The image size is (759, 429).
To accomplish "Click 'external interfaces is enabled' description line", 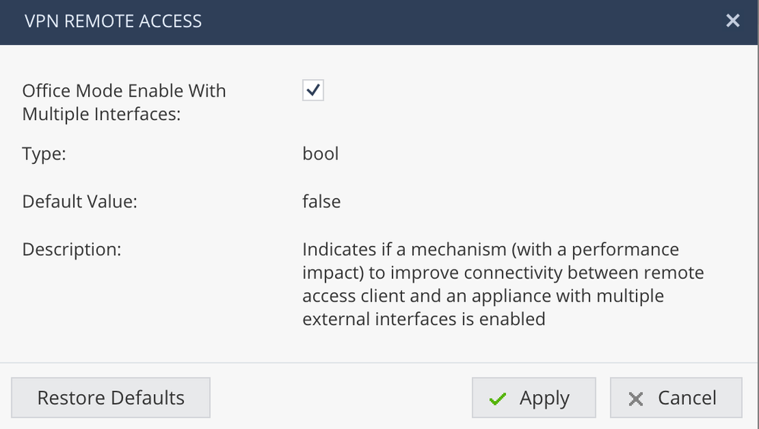I will (x=423, y=319).
